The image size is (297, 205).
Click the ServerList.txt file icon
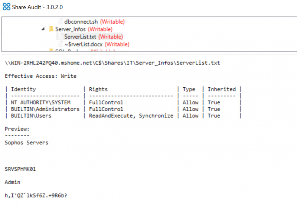click(61, 37)
